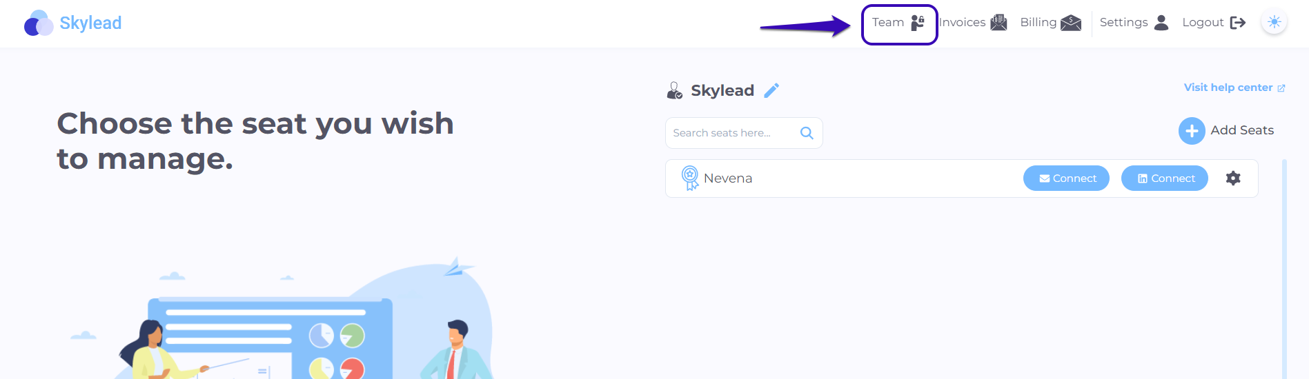Image resolution: width=1309 pixels, height=379 pixels.
Task: Click the Settings user profile icon
Action: click(x=1161, y=23)
